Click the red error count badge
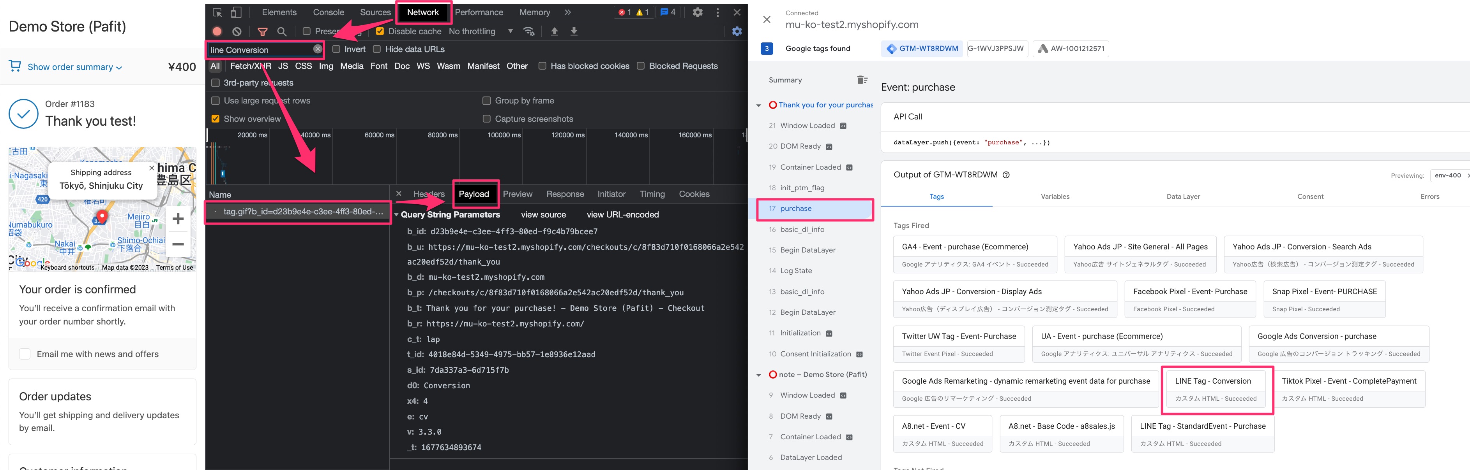This screenshot has height=470, width=1470. coord(625,12)
